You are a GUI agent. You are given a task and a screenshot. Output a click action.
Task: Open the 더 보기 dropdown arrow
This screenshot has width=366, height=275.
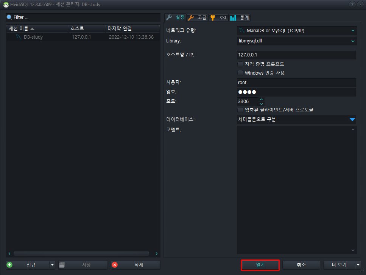click(358, 265)
